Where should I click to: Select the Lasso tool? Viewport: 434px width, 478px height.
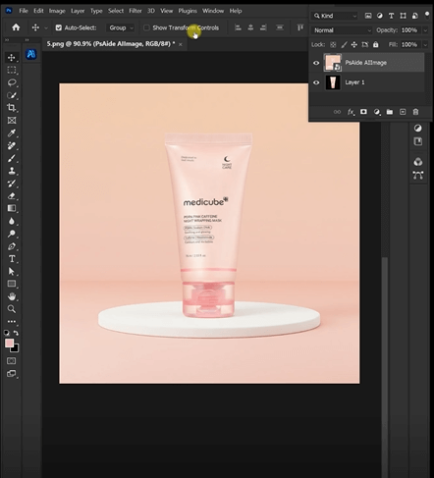(x=12, y=82)
